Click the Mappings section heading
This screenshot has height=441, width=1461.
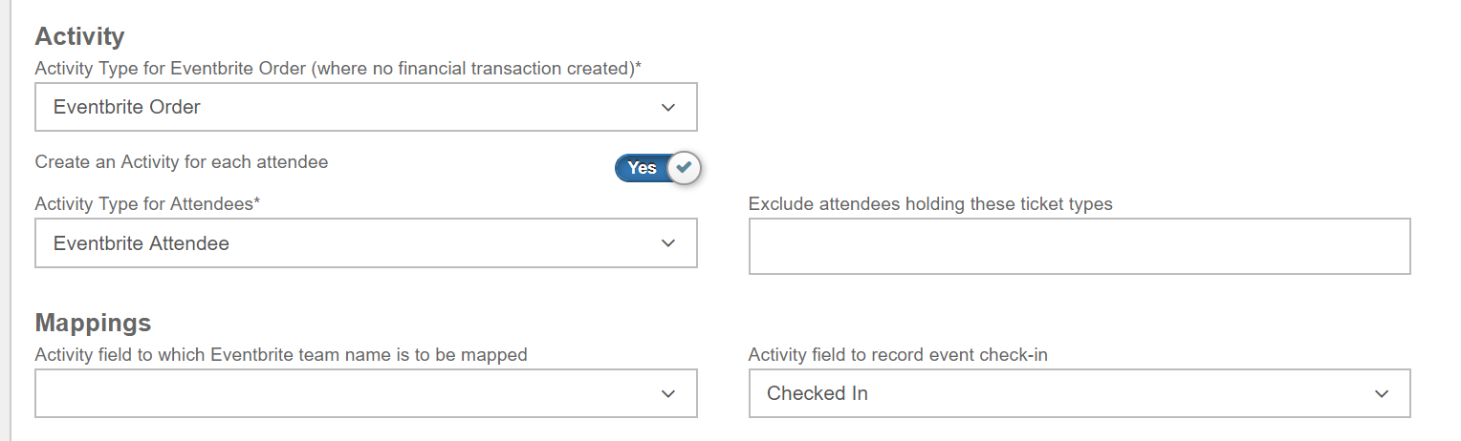(x=93, y=323)
